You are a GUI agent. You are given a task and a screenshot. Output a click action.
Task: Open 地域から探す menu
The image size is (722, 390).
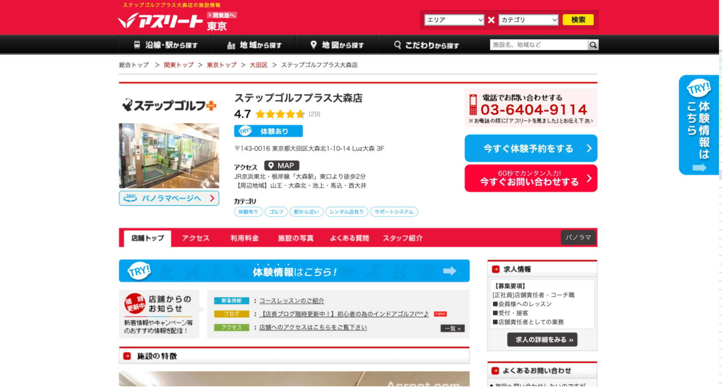tap(254, 45)
